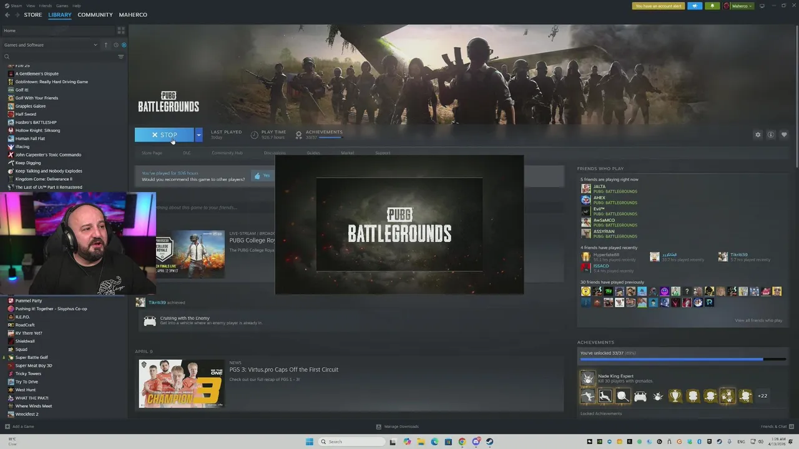Image resolution: width=799 pixels, height=449 pixels.
Task: Go back with the navigation arrow
Action: coord(7,15)
